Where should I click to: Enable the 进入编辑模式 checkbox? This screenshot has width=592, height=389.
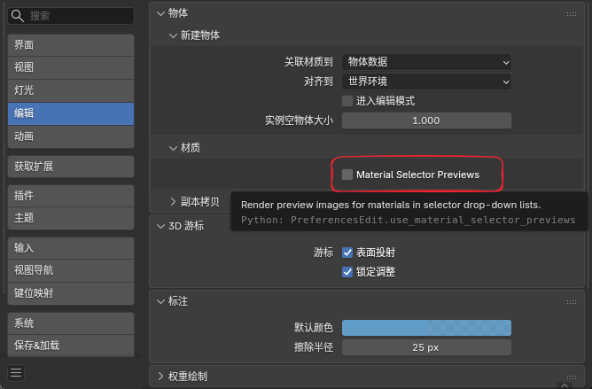click(x=347, y=101)
